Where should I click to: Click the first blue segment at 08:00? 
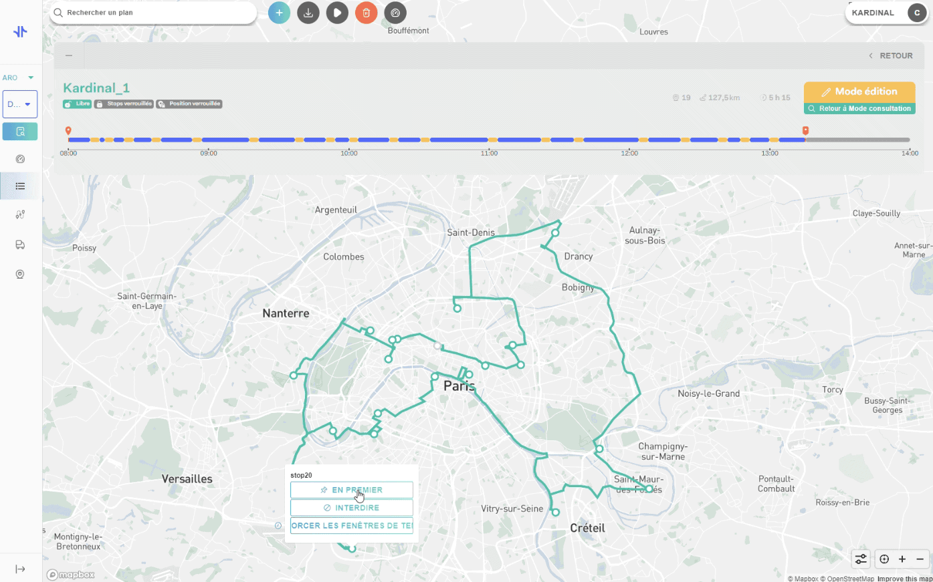pyautogui.click(x=80, y=140)
